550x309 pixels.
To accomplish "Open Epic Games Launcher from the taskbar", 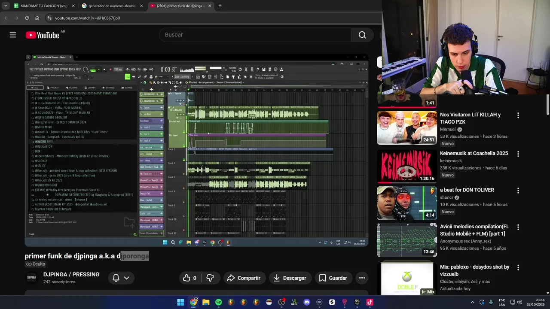I will coord(357,302).
